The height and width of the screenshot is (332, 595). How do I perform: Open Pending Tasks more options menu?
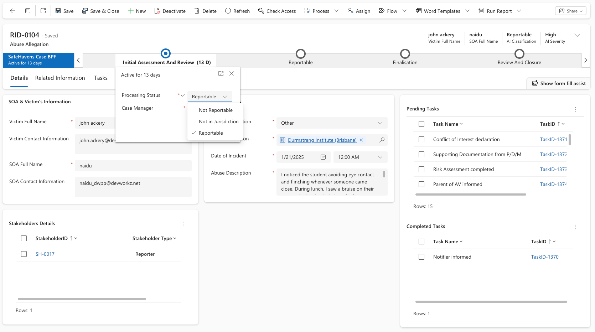(x=576, y=109)
